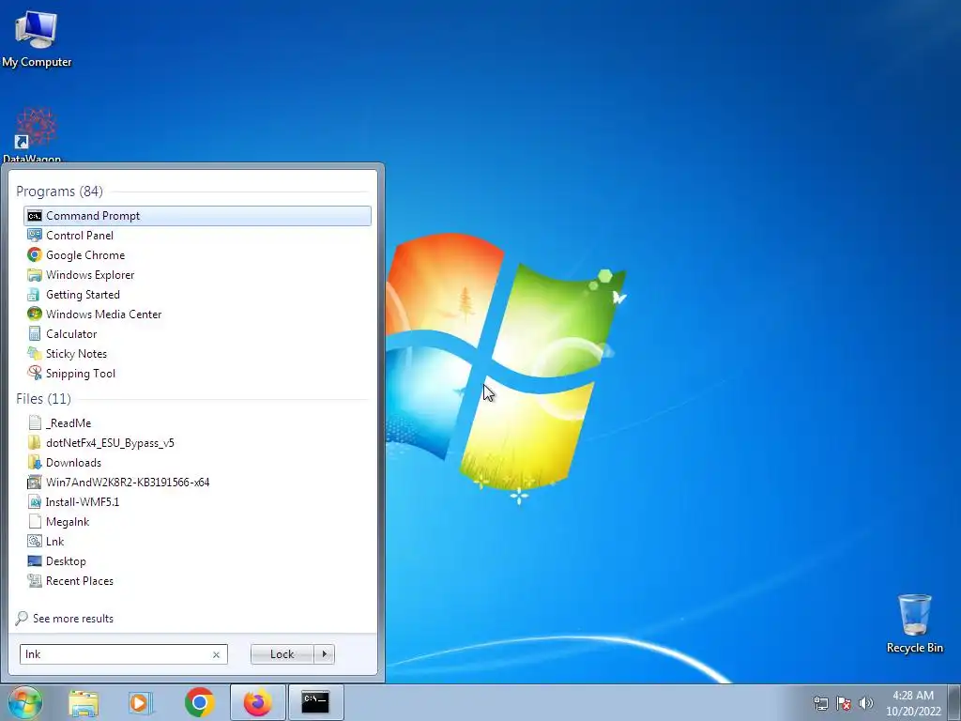Open Recent Places from Files results
The image size is (961, 721).
coord(197,580)
